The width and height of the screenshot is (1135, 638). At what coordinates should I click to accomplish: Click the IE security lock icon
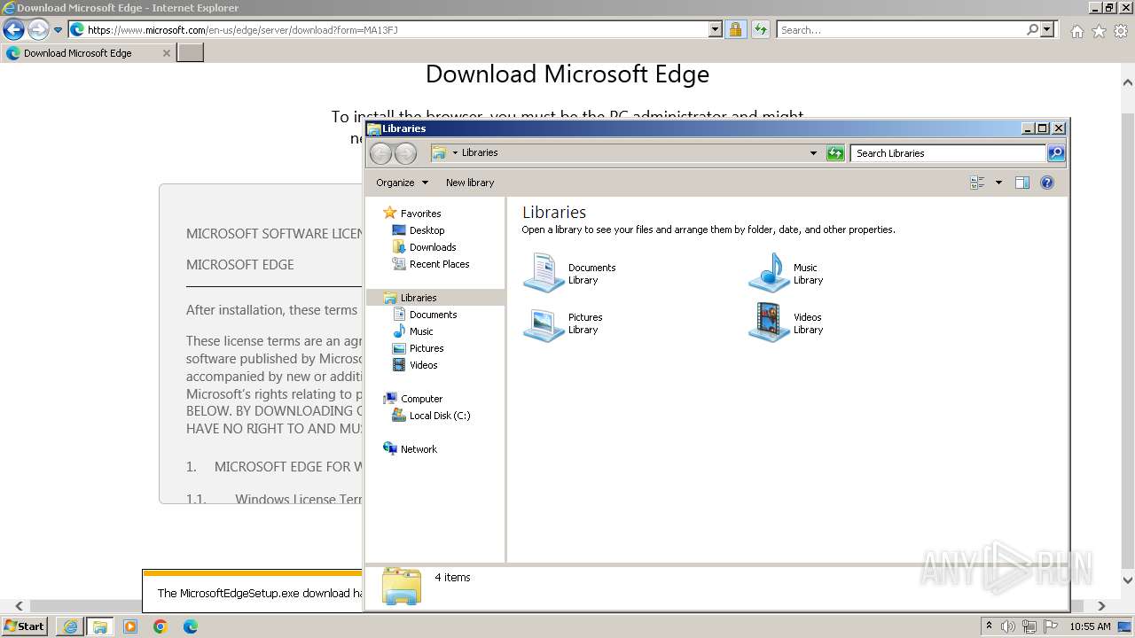coord(735,29)
